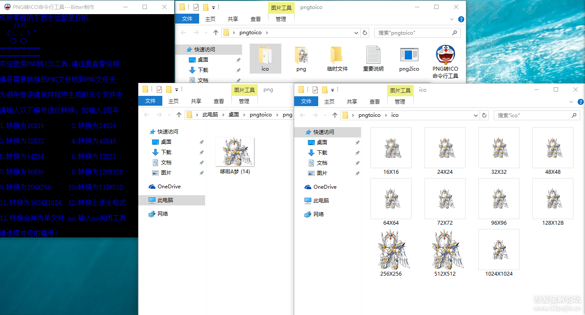This screenshot has height=315, width=585.
Task: Open Customize Quick Access dropdown in the png window
Action: pyautogui.click(x=176, y=89)
